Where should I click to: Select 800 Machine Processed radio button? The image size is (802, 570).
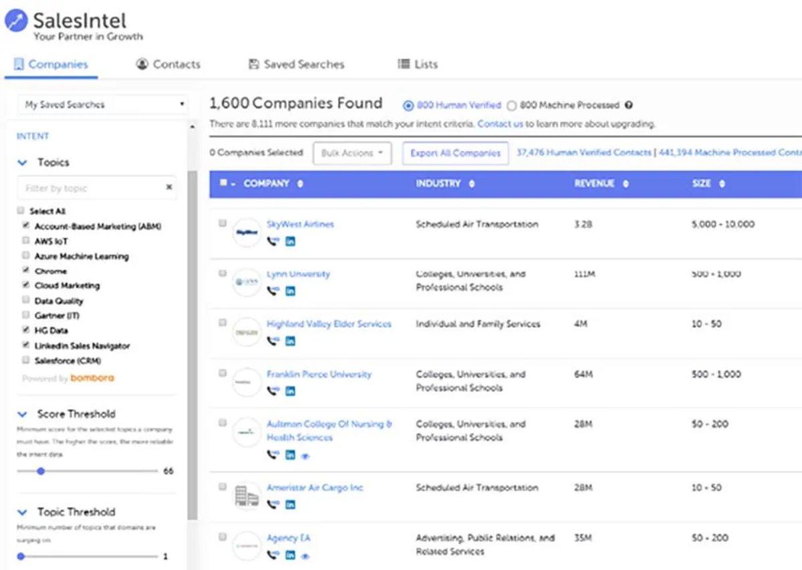point(512,105)
